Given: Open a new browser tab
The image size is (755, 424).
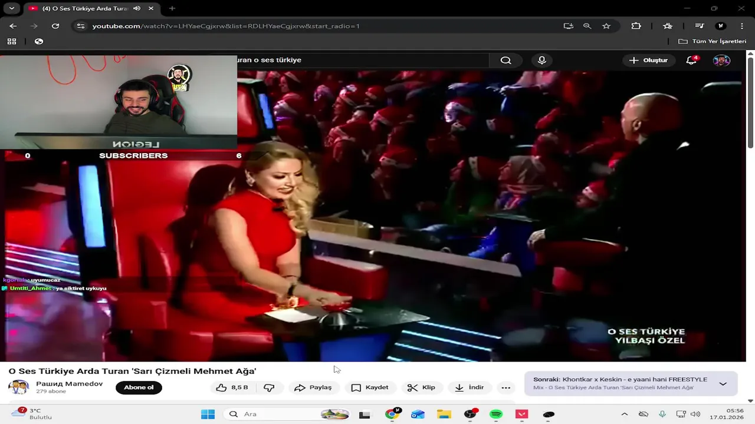Looking at the screenshot, I should click(x=172, y=8).
